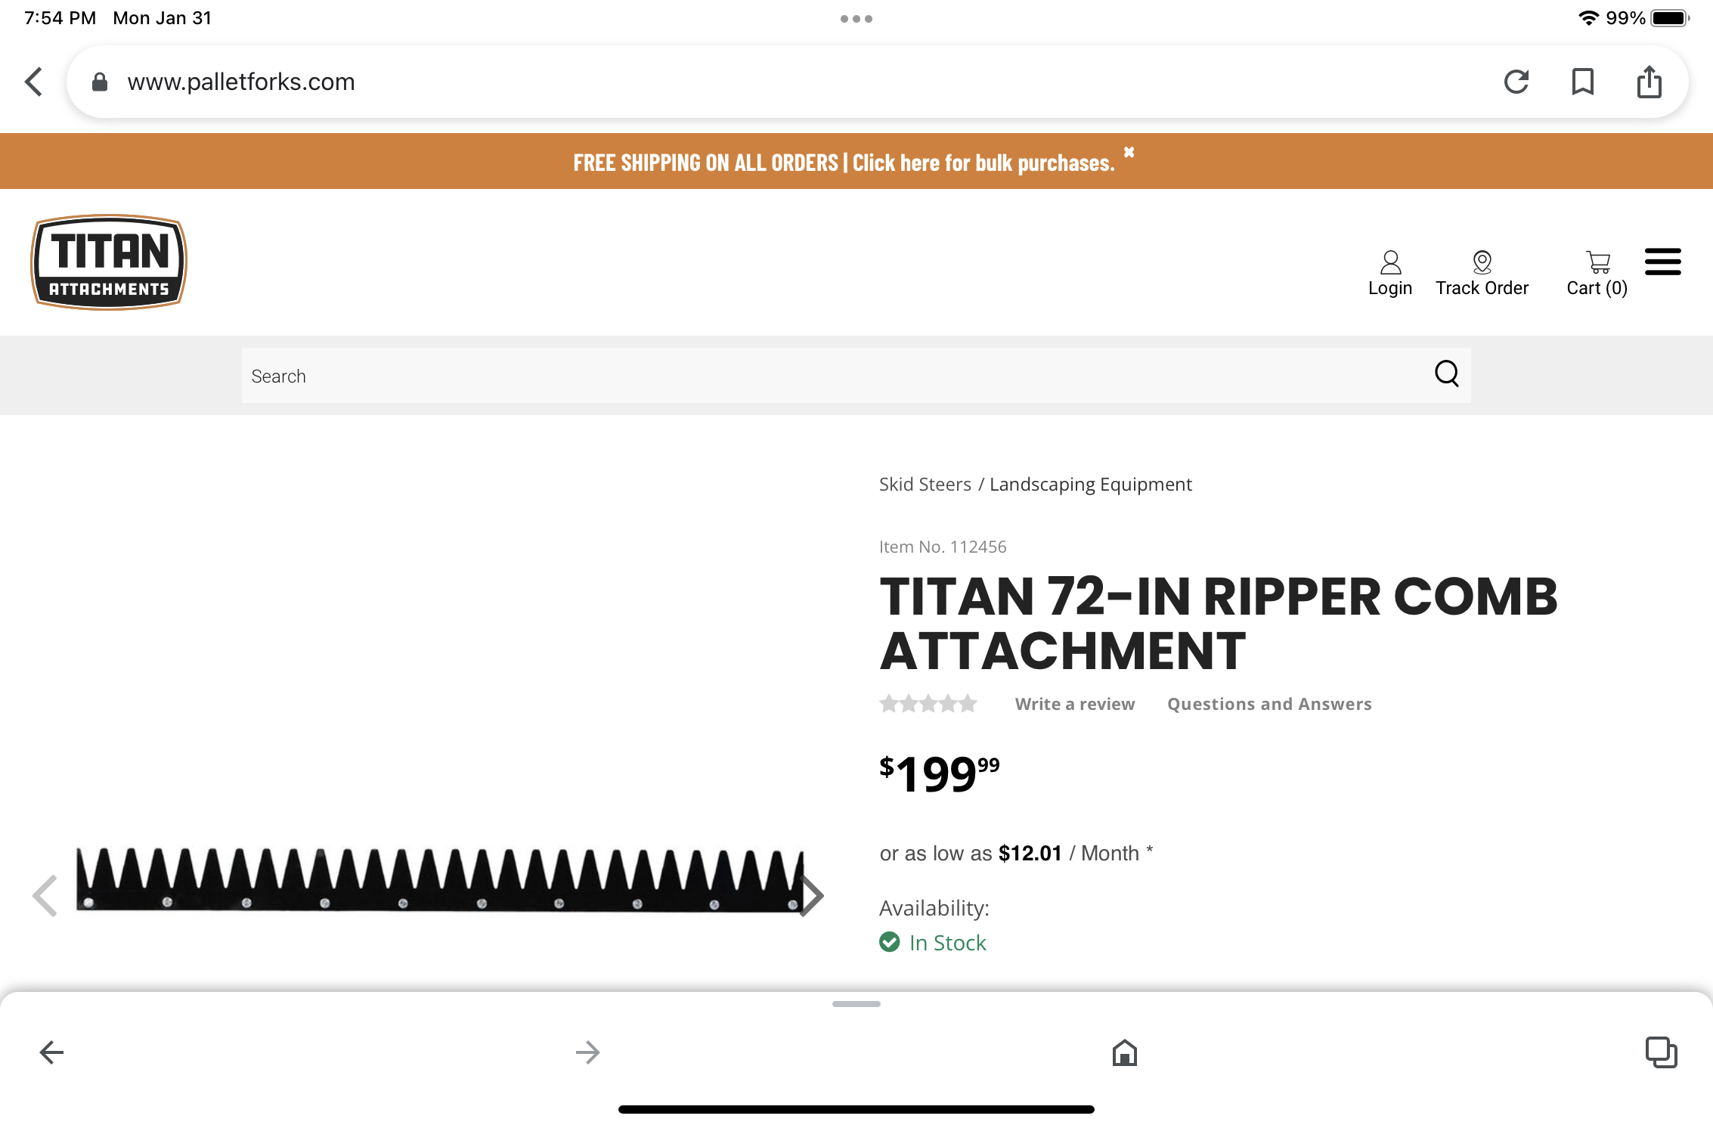
Task: Click the magnifying glass search button
Action: pyautogui.click(x=1447, y=373)
